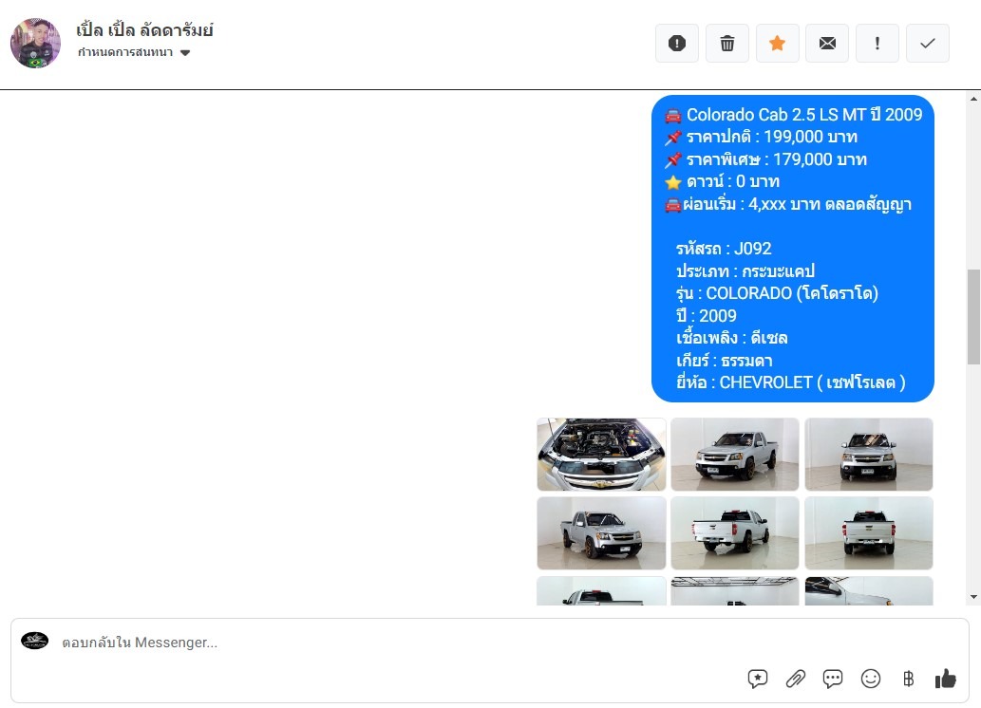Open the engine bay photo thumbnail
This screenshot has height=708, width=981.
click(x=601, y=454)
